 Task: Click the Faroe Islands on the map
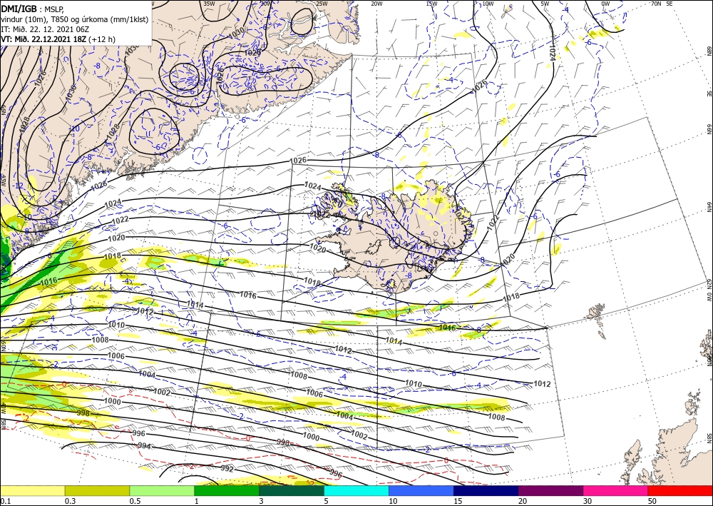pyautogui.click(x=596, y=313)
